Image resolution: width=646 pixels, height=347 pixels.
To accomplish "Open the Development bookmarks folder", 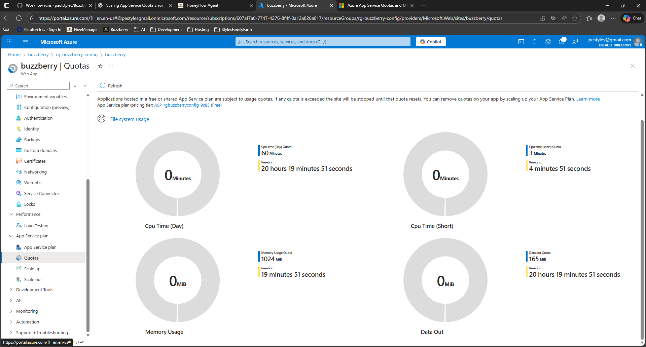I will click(x=166, y=30).
